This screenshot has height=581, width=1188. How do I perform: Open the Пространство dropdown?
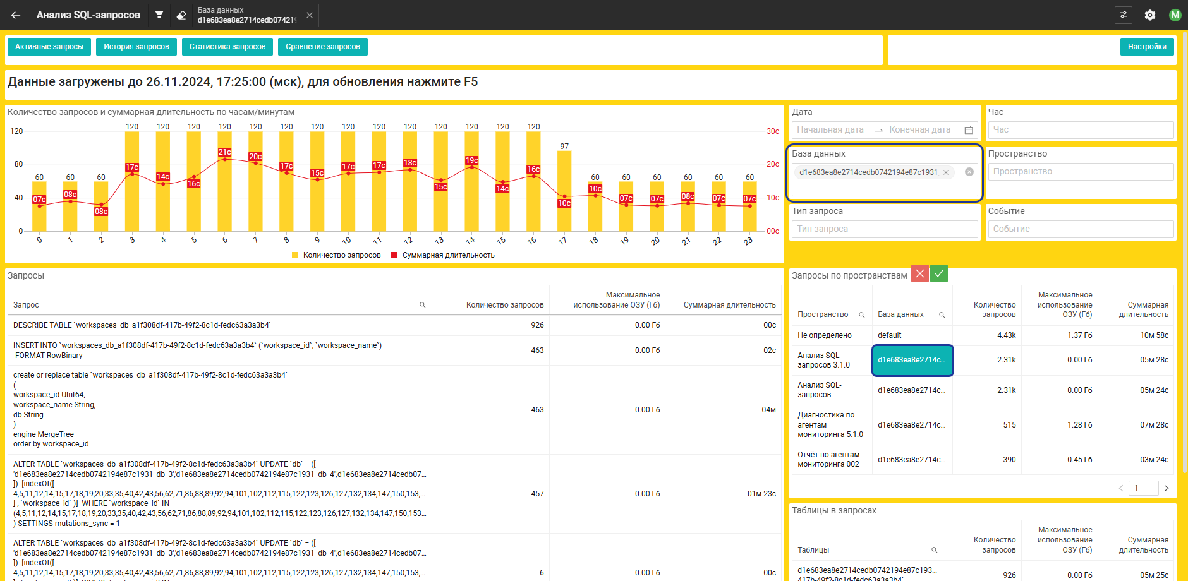tap(1081, 172)
